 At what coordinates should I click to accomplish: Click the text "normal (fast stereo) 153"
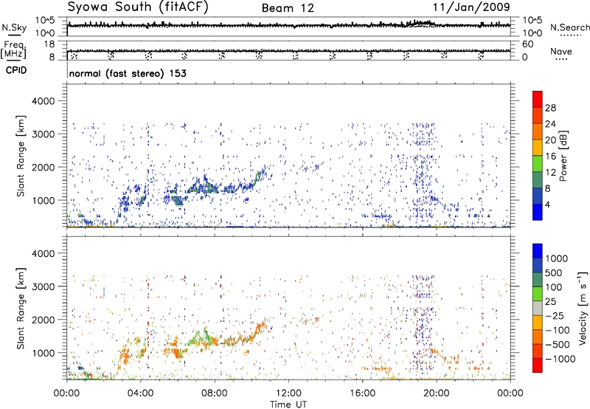[128, 73]
